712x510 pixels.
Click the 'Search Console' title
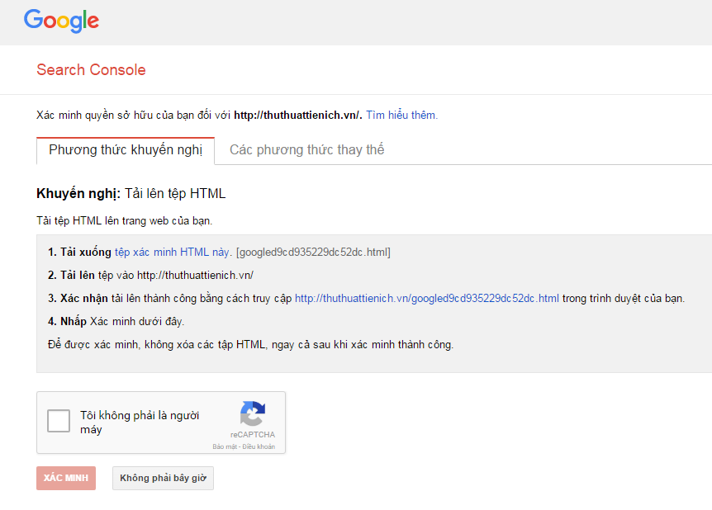pos(91,70)
